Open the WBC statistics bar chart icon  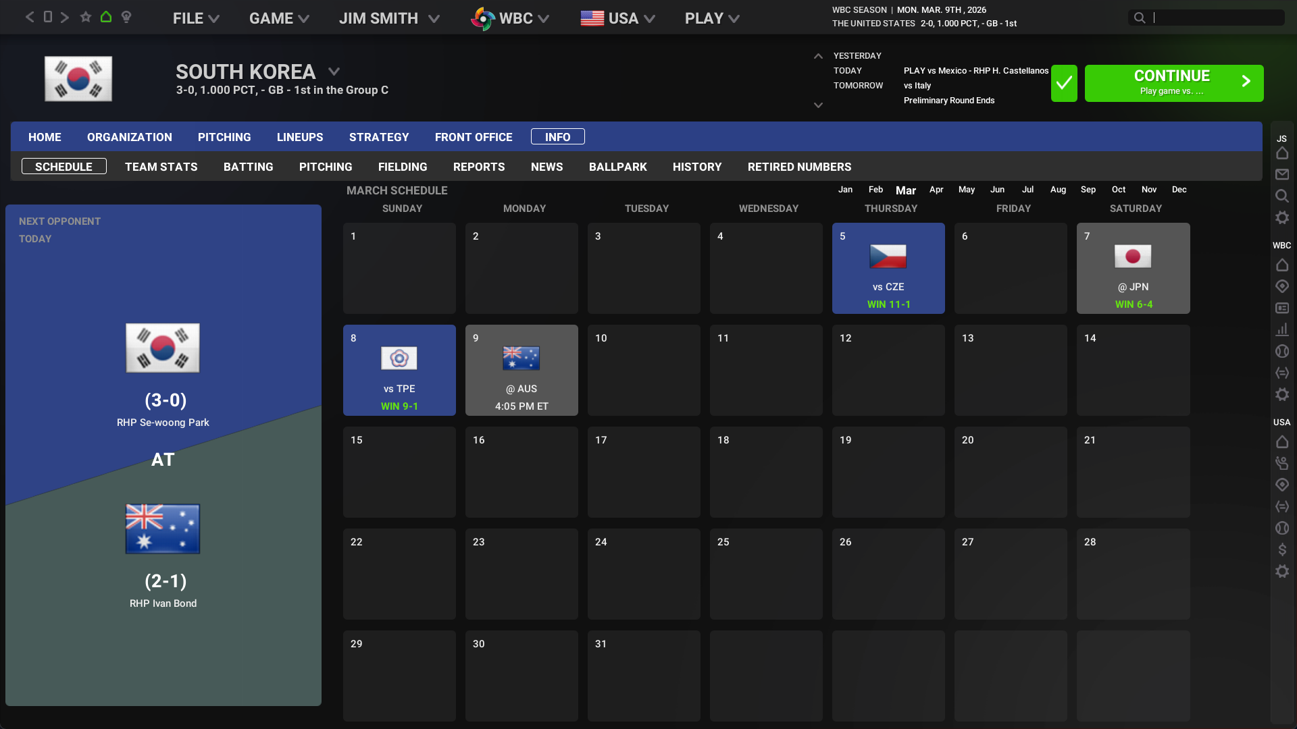[x=1281, y=329]
